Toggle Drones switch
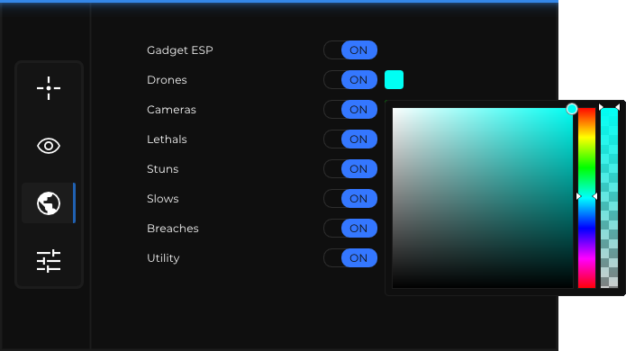This screenshot has width=626, height=351. coord(350,80)
